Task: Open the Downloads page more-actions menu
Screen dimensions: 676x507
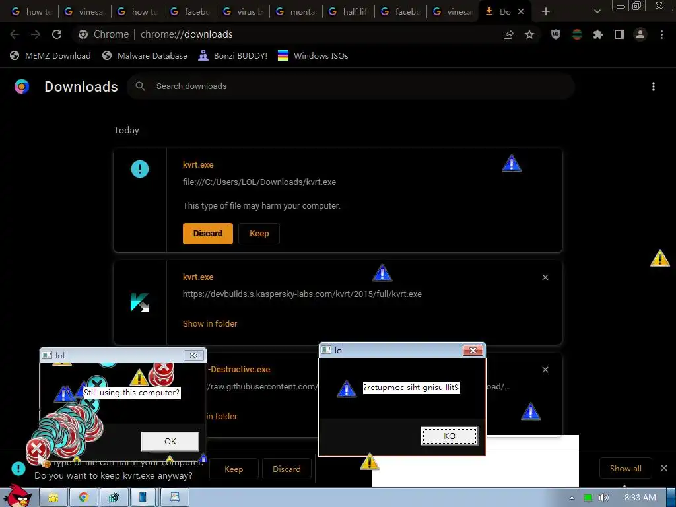Action: point(654,86)
